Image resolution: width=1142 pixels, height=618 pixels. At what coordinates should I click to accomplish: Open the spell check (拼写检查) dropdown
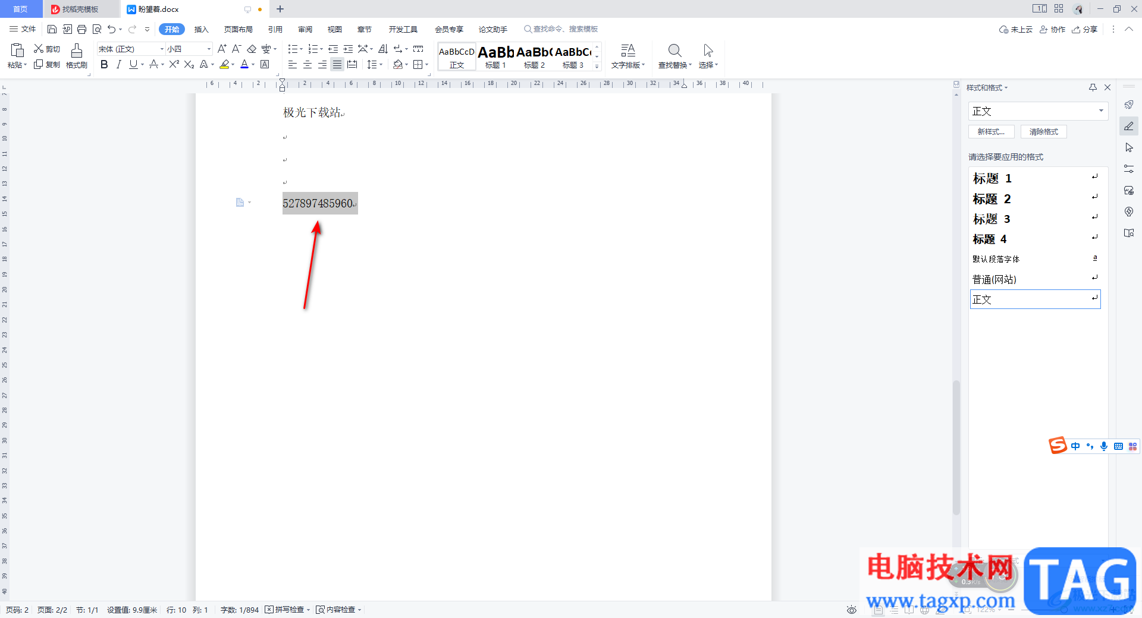[308, 610]
